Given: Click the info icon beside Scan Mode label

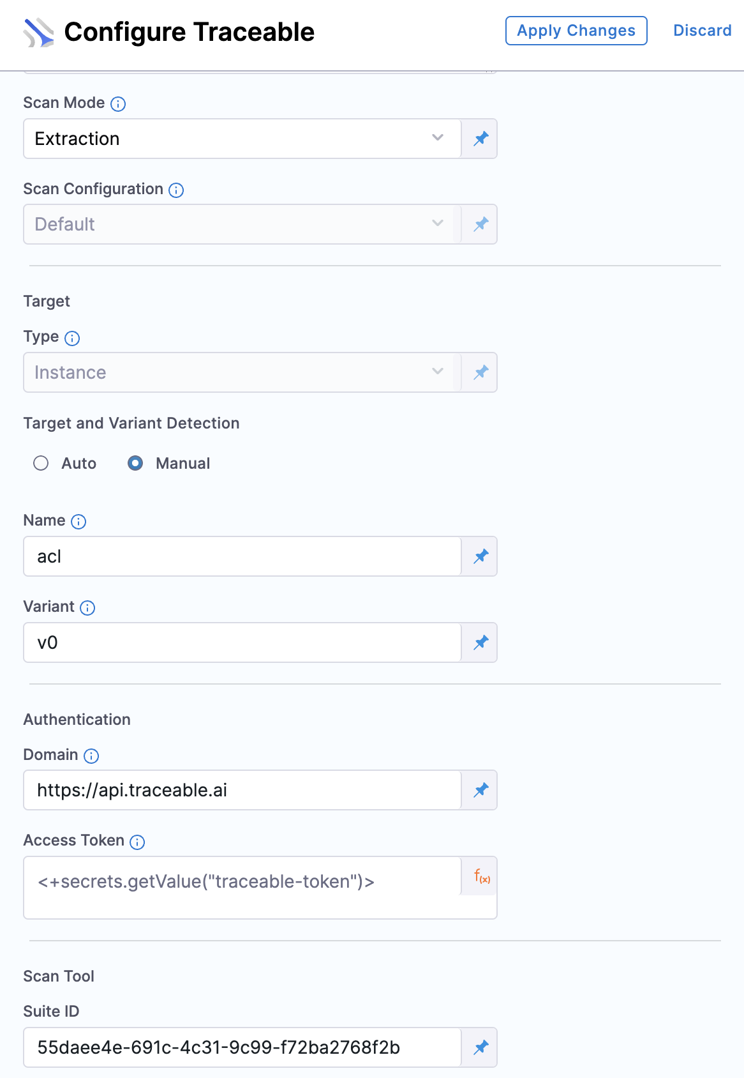Looking at the screenshot, I should click(118, 104).
